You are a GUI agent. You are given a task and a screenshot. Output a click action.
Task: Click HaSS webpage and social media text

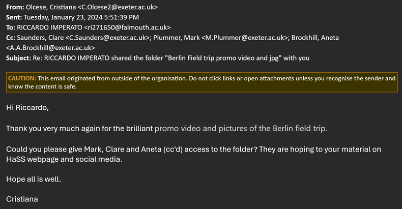pos(64,159)
